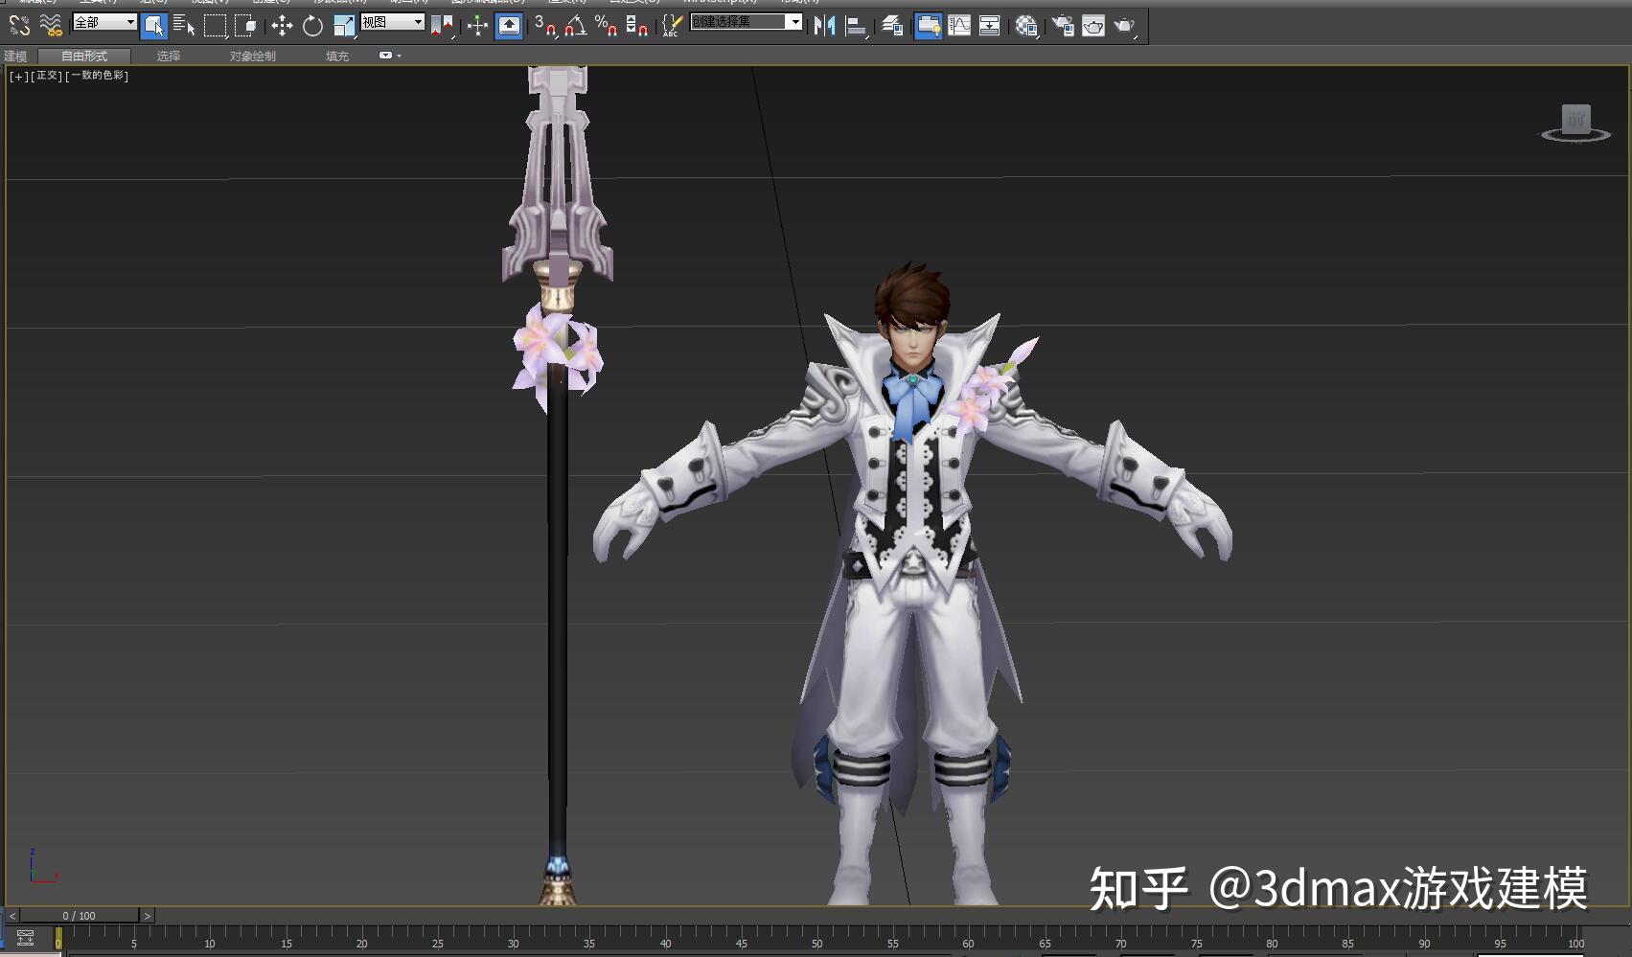Activate the Select and Rotate tool
Image resolution: width=1632 pixels, height=957 pixels.
pos(312,26)
